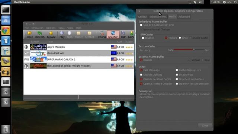
Task: Click the sound volume indicator in top panel
Action: (200, 2)
